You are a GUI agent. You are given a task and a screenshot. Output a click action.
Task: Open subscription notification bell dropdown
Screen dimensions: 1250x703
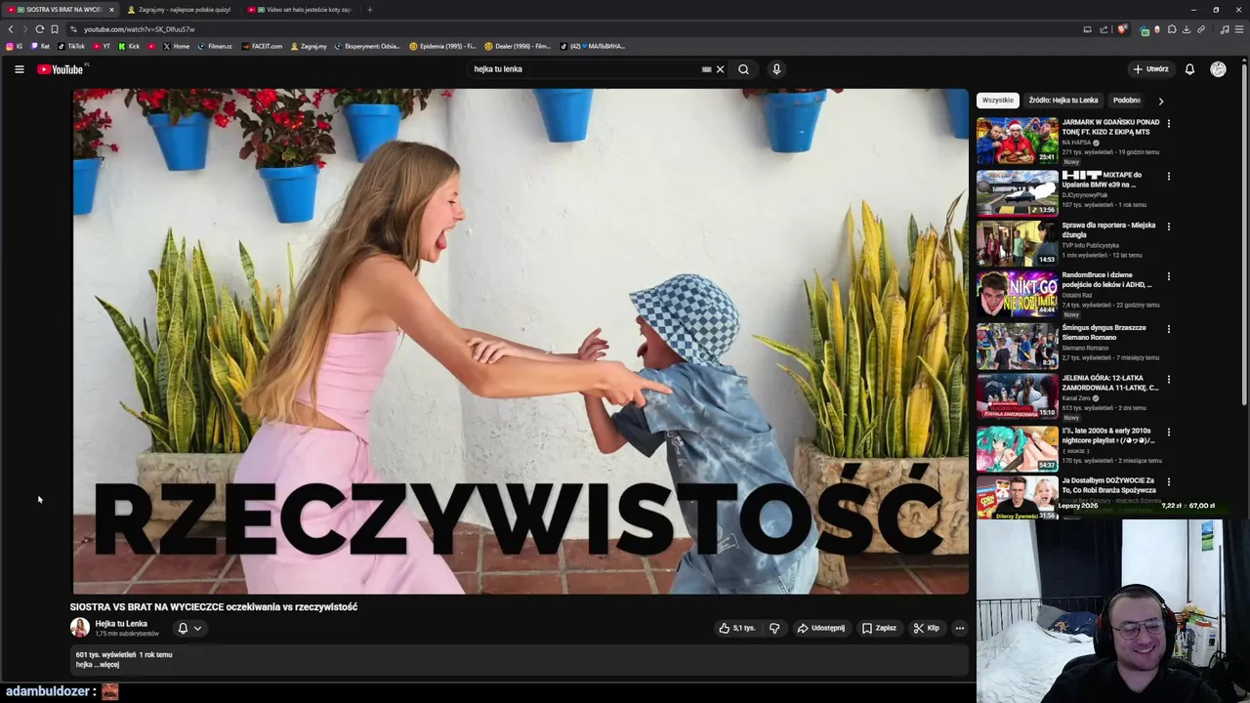(x=189, y=628)
